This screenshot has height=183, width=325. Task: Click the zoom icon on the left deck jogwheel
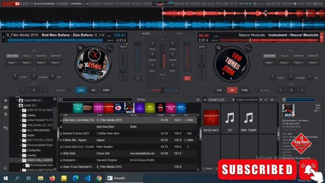pos(80,47)
